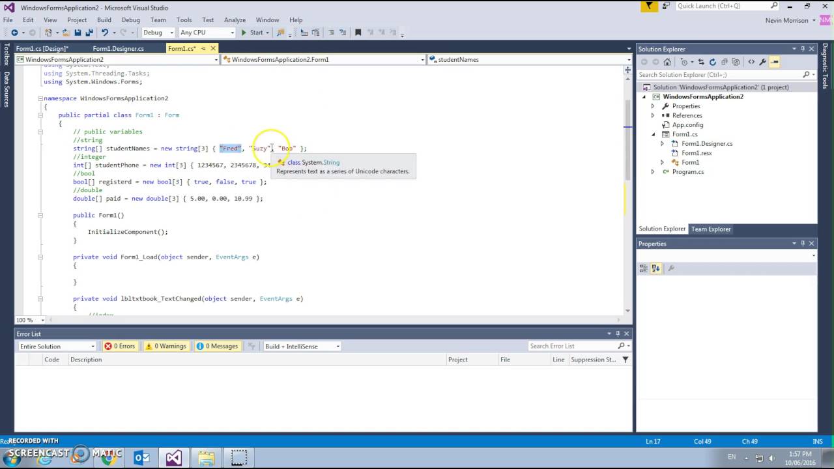Open the File menu
The height and width of the screenshot is (469, 834).
[x=8, y=20]
